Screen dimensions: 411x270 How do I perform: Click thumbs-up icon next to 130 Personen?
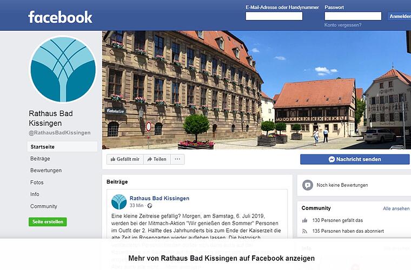(304, 220)
